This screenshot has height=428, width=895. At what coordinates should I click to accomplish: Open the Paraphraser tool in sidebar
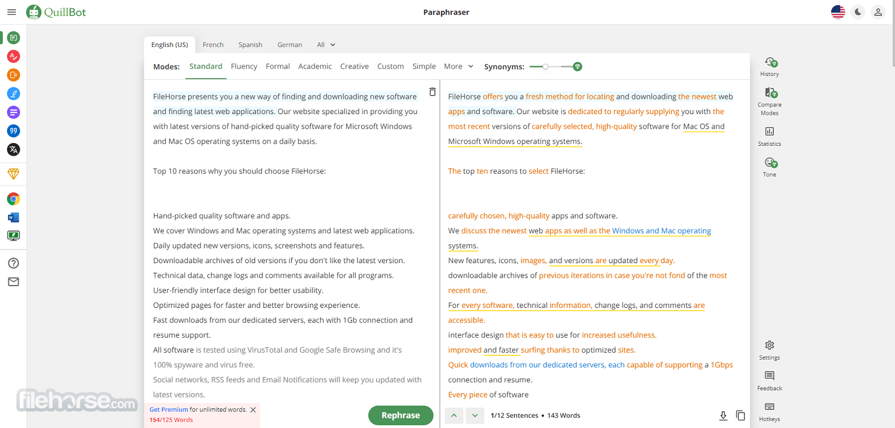point(14,38)
